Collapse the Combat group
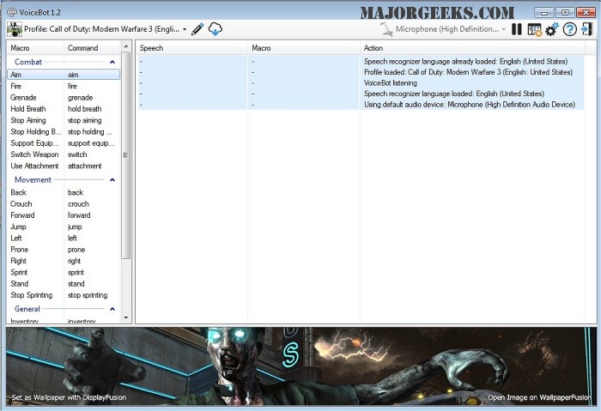 [112, 62]
